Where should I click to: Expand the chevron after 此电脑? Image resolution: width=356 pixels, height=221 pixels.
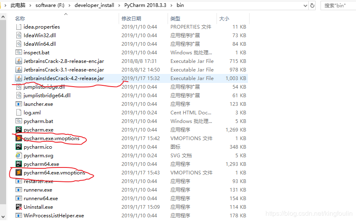[30, 5]
